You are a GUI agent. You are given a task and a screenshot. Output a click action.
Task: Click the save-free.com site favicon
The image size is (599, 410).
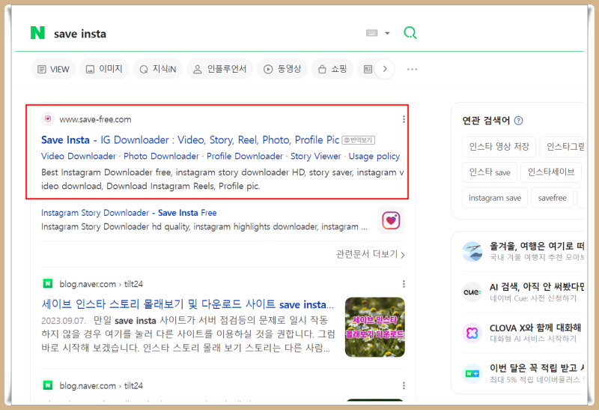(x=48, y=119)
